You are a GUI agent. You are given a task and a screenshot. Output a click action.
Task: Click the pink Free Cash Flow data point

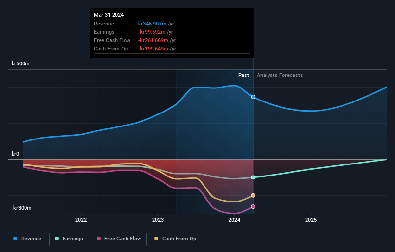tap(253, 207)
